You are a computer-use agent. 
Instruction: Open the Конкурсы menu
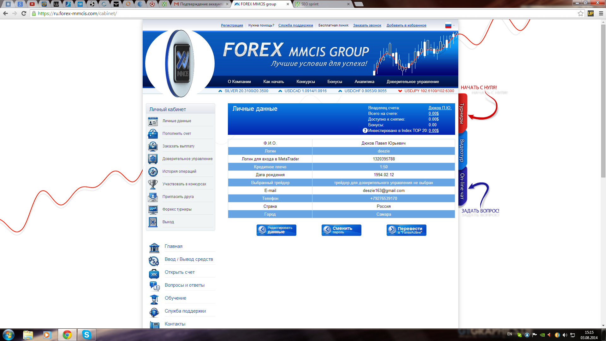306,82
